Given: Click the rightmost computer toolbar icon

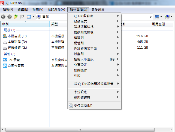Looking at the screenshot, I should point(167,17).
